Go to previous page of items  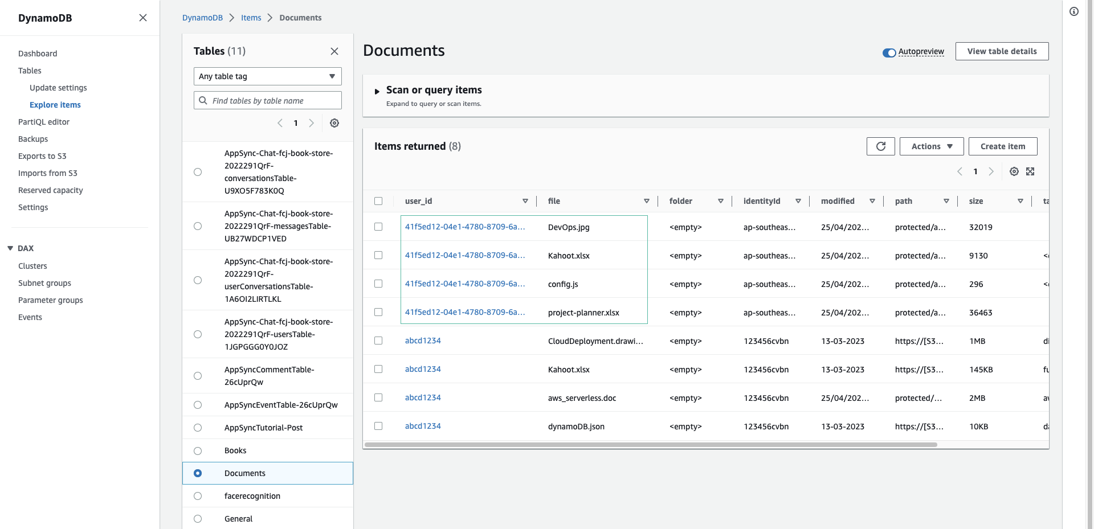(960, 171)
